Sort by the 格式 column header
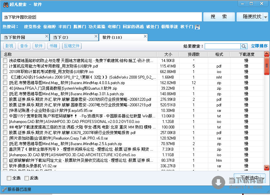Image resolution: width=270 pixels, height=195 pixels. click(219, 54)
